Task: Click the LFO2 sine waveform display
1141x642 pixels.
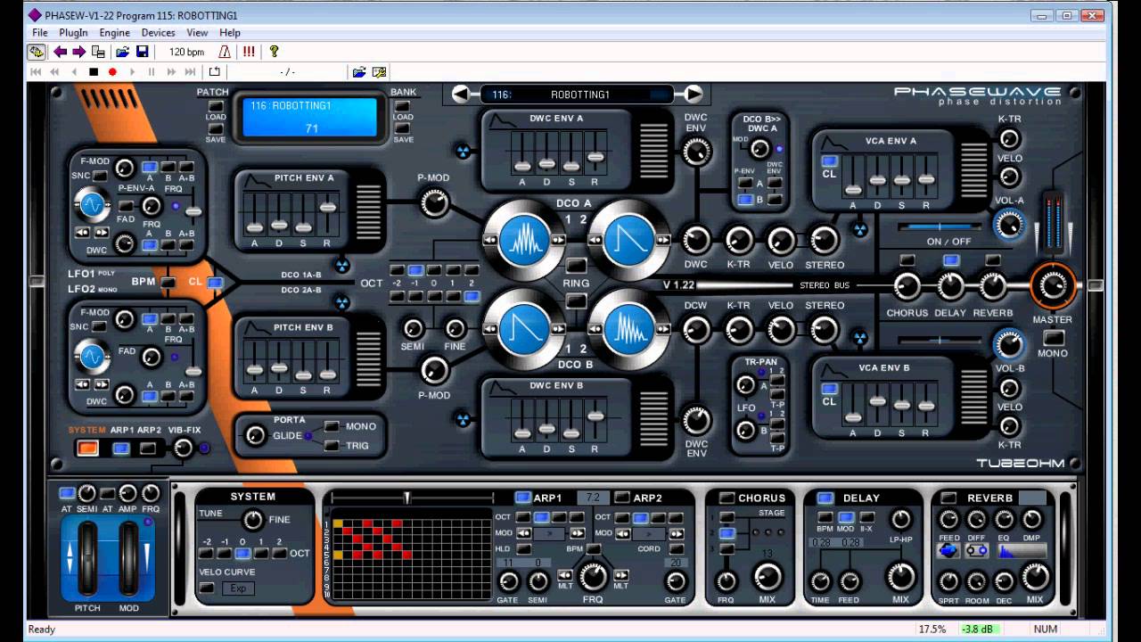Action: pyautogui.click(x=92, y=357)
